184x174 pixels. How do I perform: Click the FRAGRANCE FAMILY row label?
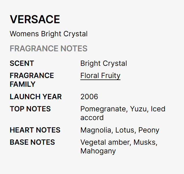click(x=32, y=80)
